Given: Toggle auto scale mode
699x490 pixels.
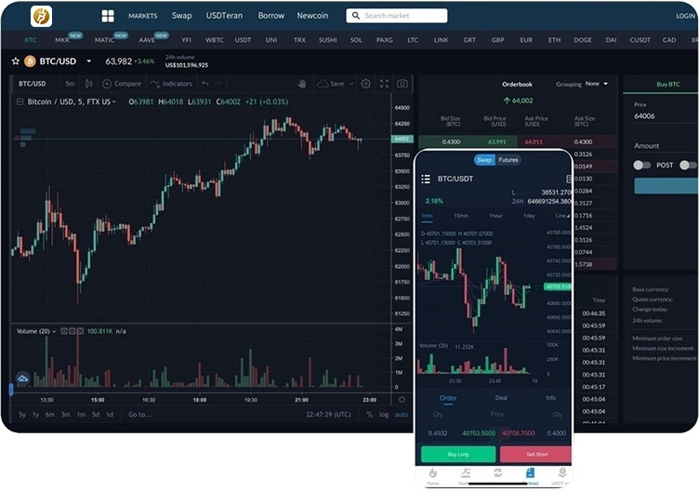Looking at the screenshot, I should point(402,415).
